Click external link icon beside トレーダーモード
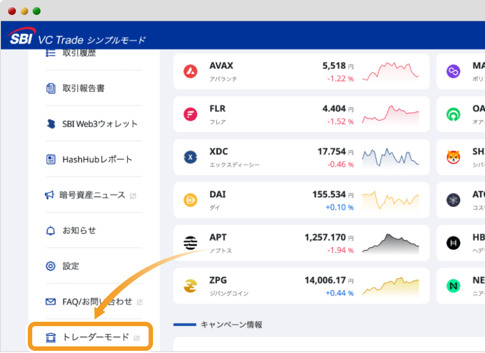 tap(137, 338)
